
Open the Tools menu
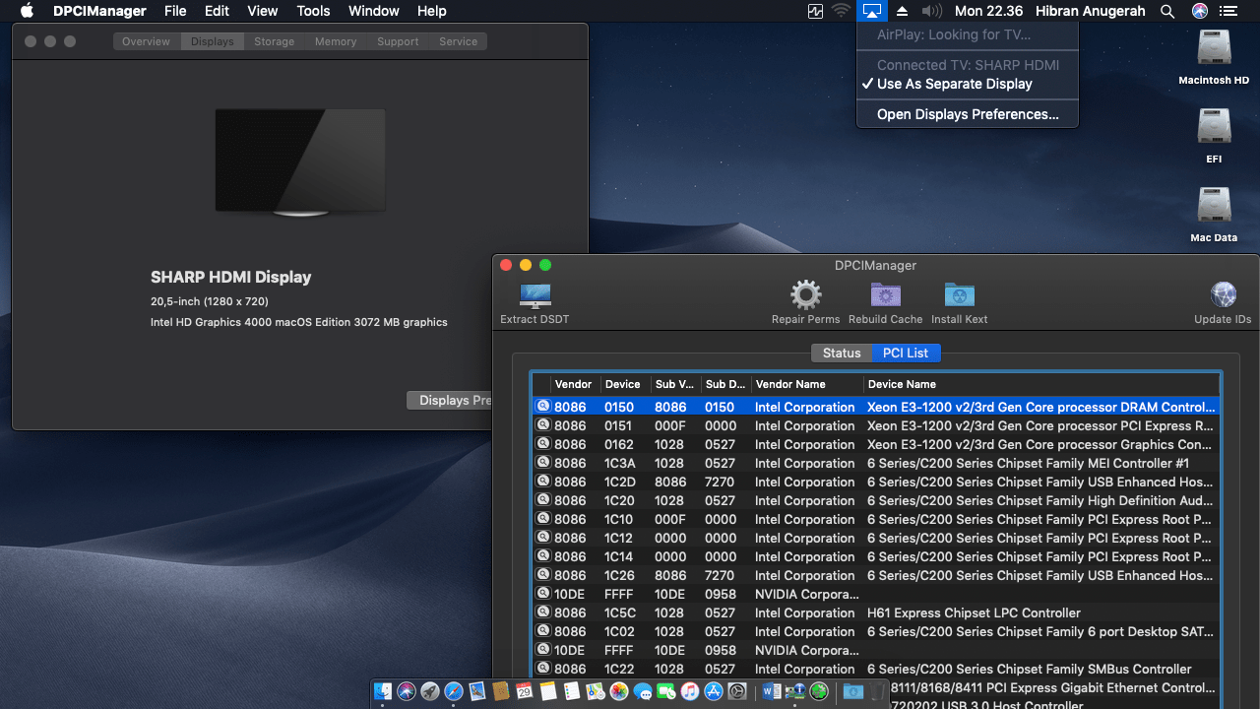pos(313,11)
